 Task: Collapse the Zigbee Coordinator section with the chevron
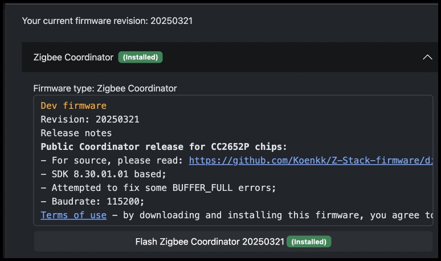pyautogui.click(x=427, y=57)
